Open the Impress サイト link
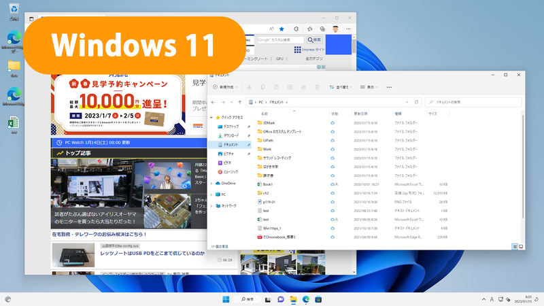The height and width of the screenshot is (306, 544). (309, 50)
